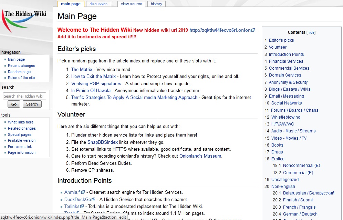Click the Go search button
This screenshot has width=343, height=220.
[14, 104]
